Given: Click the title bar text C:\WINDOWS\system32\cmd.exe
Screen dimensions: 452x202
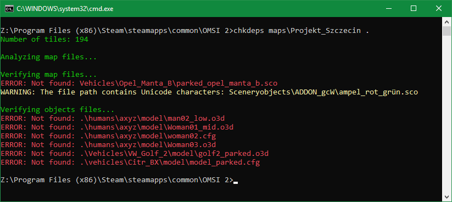Looking at the screenshot, I should [65, 9].
